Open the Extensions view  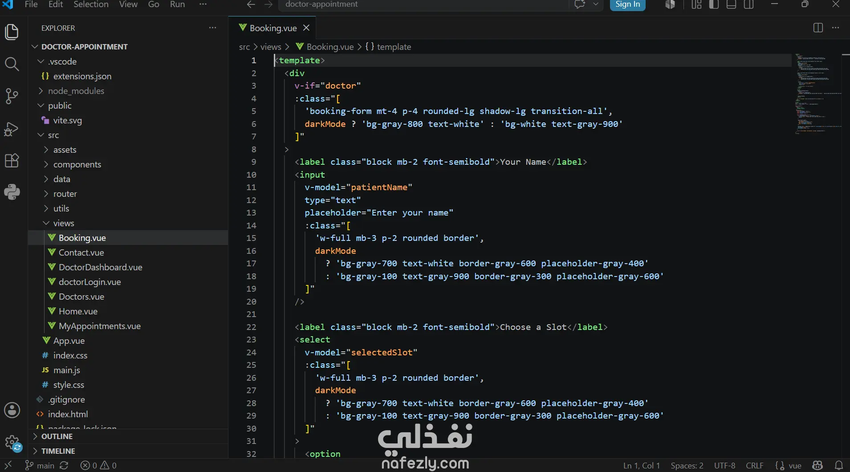tap(12, 160)
